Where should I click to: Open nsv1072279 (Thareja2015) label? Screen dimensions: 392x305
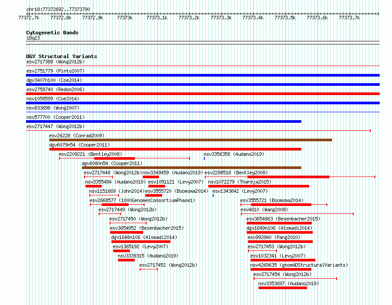point(240,182)
